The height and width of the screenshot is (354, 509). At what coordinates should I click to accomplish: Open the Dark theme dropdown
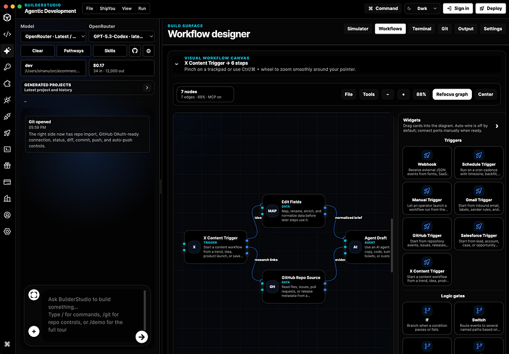pyautogui.click(x=422, y=8)
